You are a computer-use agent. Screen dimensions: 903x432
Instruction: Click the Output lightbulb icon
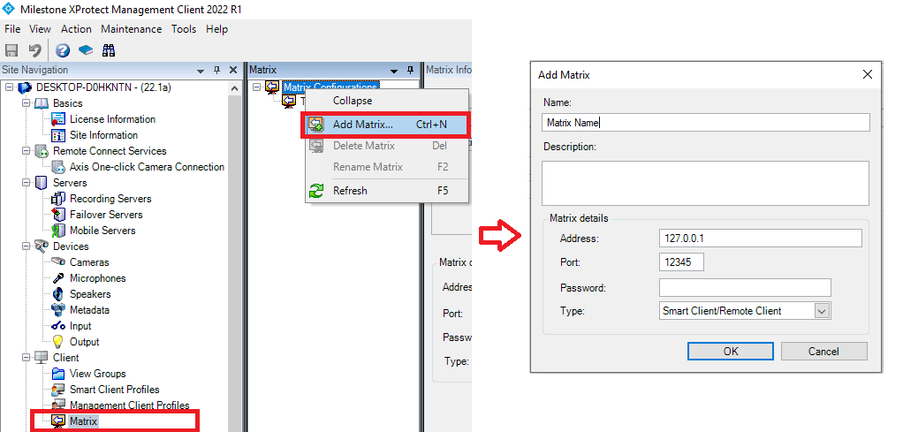coord(58,342)
